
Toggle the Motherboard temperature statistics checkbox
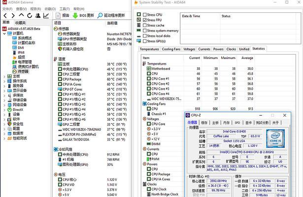tap(149, 68)
